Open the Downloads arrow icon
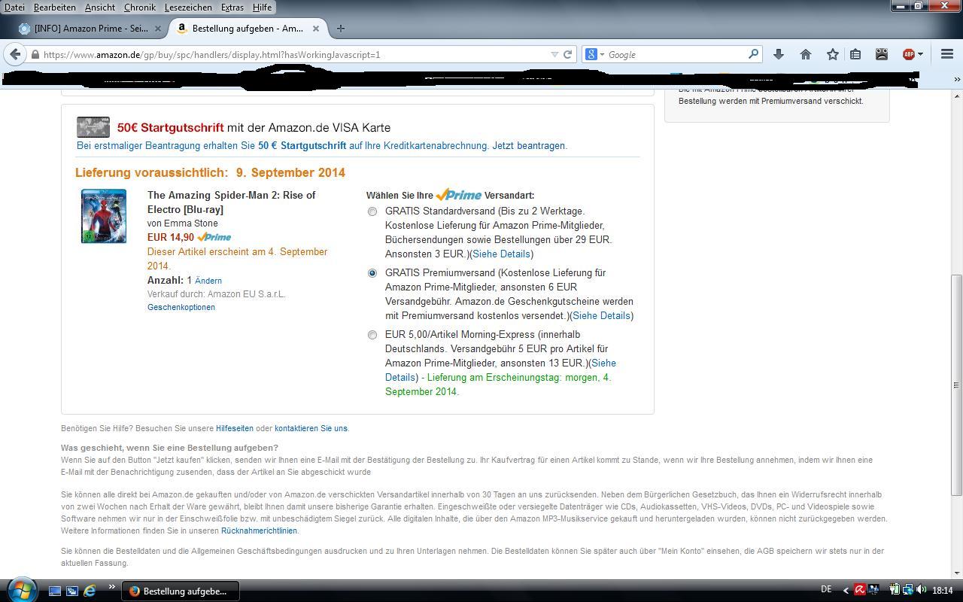This screenshot has width=963, height=602. pyautogui.click(x=779, y=54)
